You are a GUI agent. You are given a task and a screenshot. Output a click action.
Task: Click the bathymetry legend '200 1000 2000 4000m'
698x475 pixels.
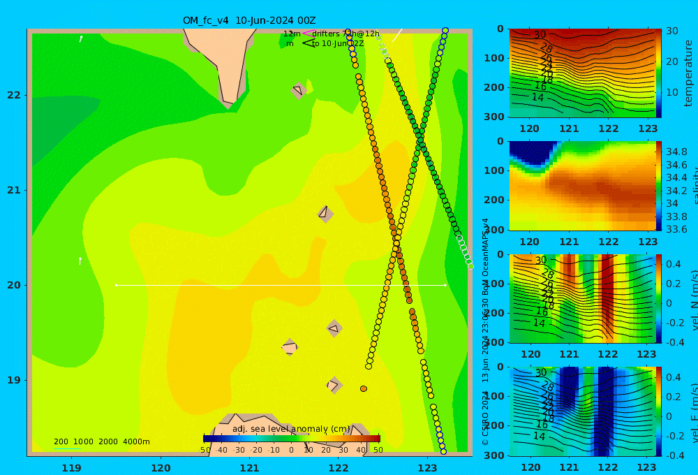pyautogui.click(x=101, y=441)
